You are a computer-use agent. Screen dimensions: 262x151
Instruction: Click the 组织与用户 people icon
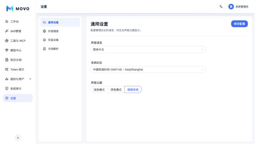point(7,79)
